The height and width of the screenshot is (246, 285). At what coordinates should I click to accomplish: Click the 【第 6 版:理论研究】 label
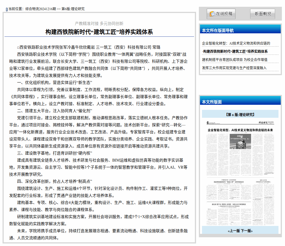click(240, 114)
